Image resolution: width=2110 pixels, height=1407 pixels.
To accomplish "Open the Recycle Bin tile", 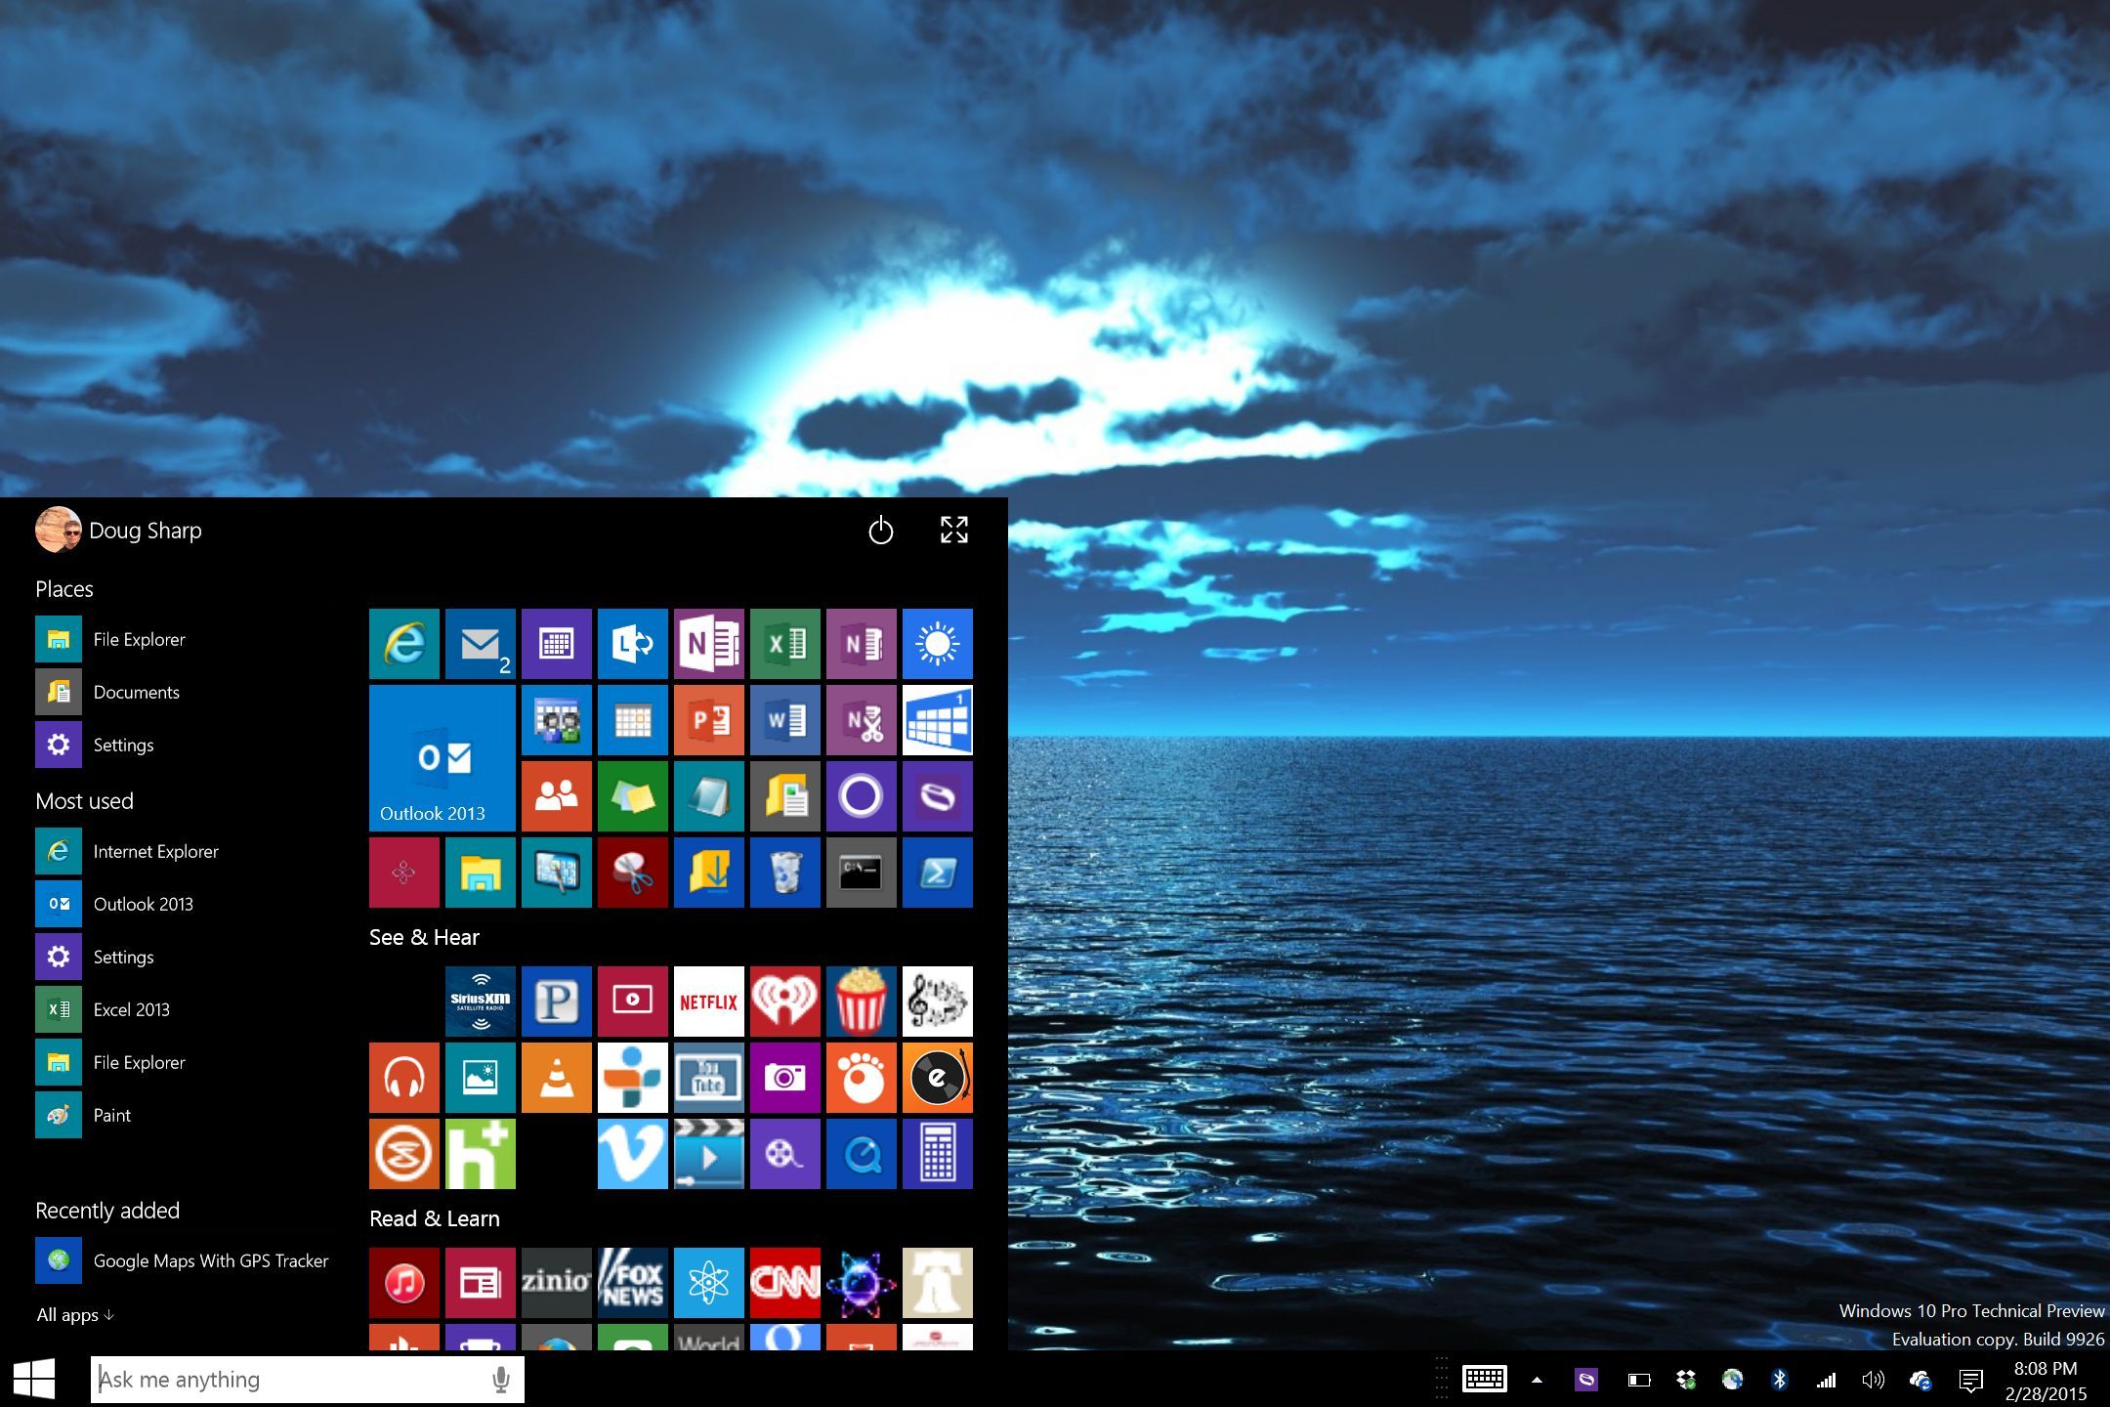I will tap(784, 873).
